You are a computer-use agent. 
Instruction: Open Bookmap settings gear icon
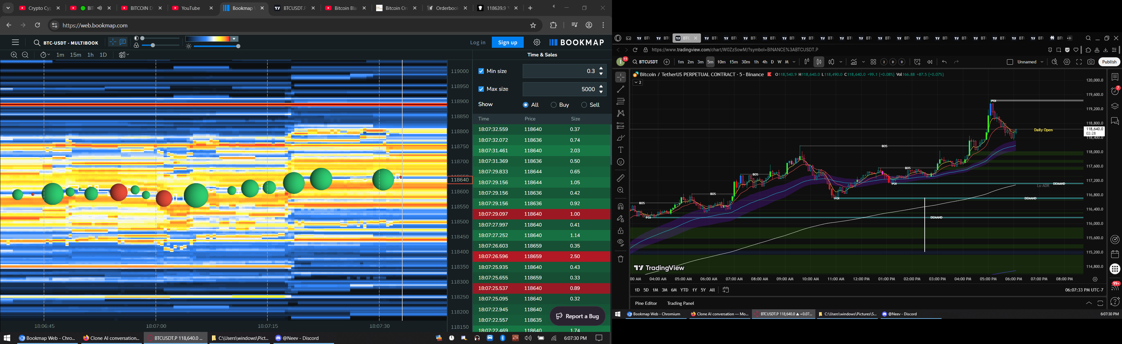coord(536,42)
